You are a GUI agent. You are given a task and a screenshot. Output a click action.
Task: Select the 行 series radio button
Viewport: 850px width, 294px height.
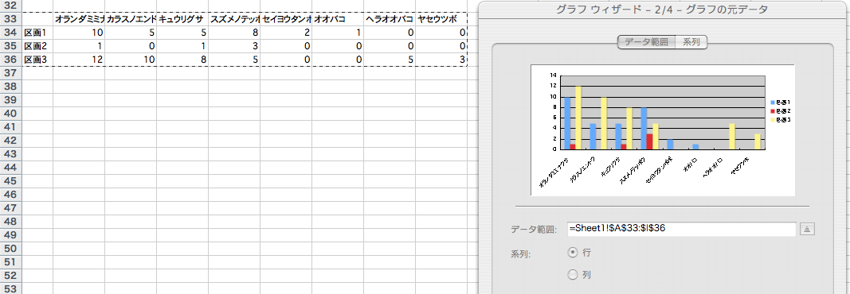click(573, 252)
